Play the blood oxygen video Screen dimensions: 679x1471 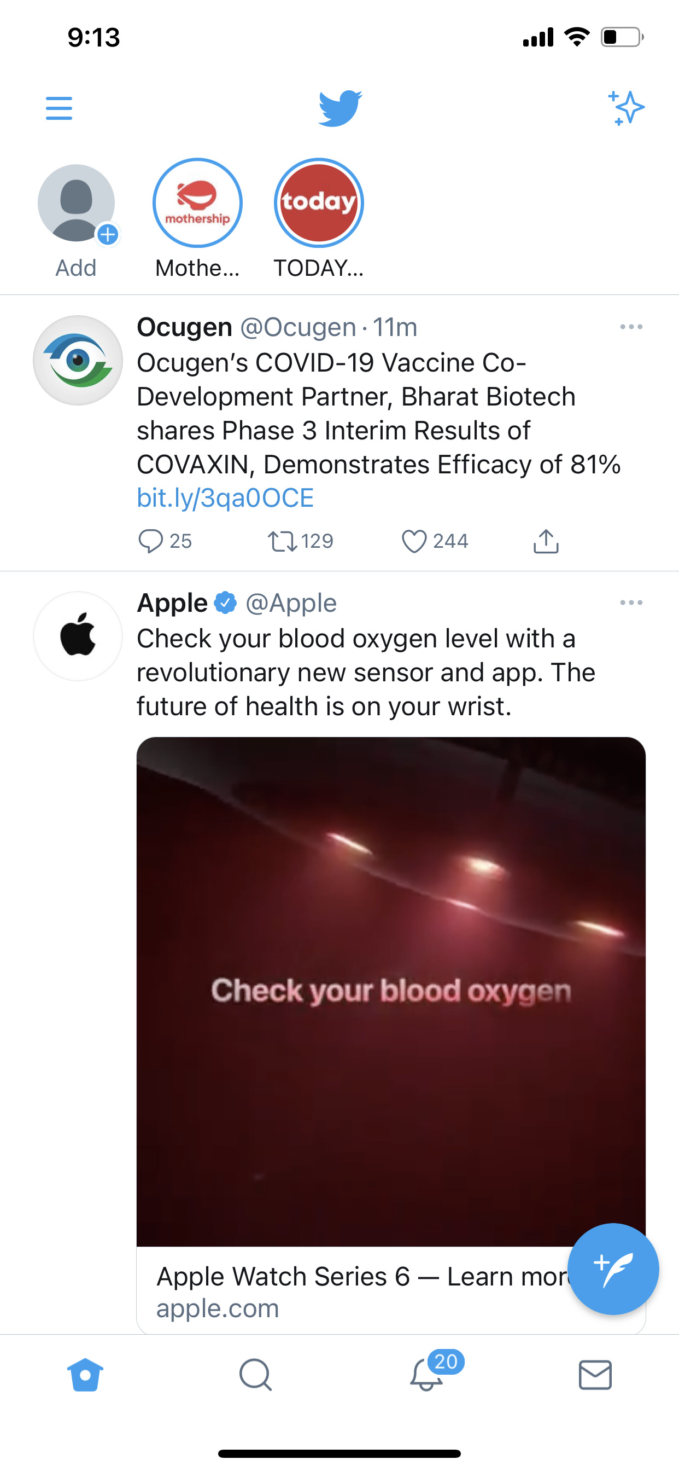point(391,991)
